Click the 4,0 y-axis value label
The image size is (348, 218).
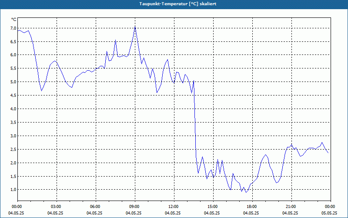(13, 109)
